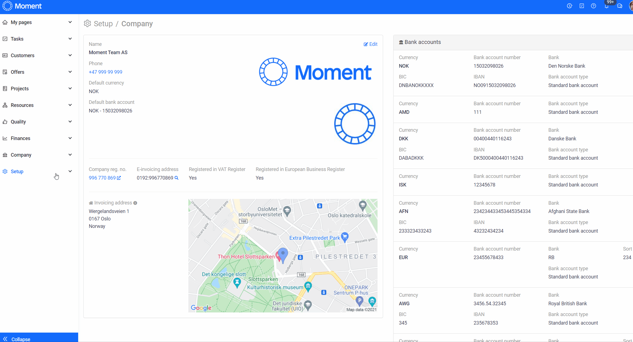Expand the Offers chevron
This screenshot has height=342, width=633.
[x=70, y=72]
